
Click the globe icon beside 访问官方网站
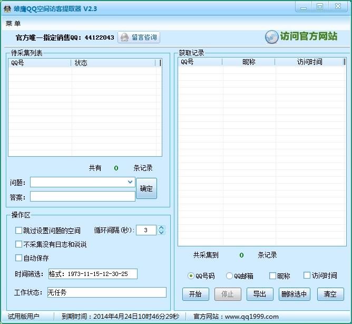(x=272, y=37)
